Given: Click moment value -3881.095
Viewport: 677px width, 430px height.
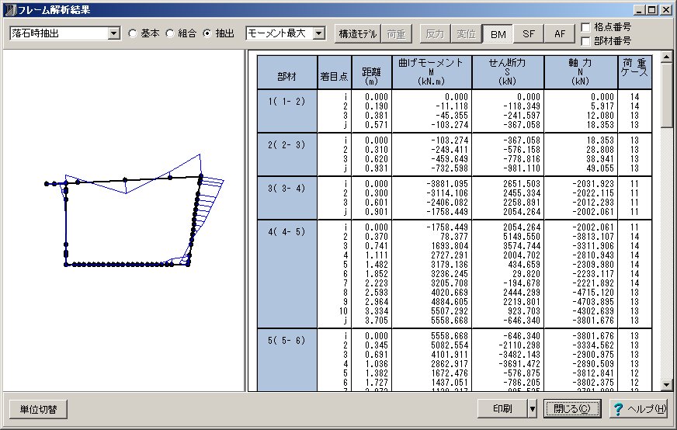Looking at the screenshot, I should [x=447, y=184].
